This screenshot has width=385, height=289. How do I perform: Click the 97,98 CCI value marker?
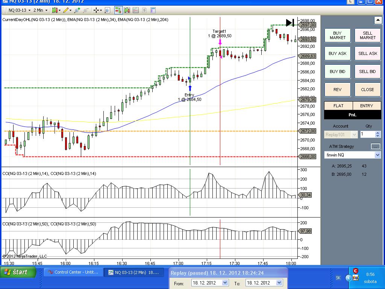click(x=305, y=231)
